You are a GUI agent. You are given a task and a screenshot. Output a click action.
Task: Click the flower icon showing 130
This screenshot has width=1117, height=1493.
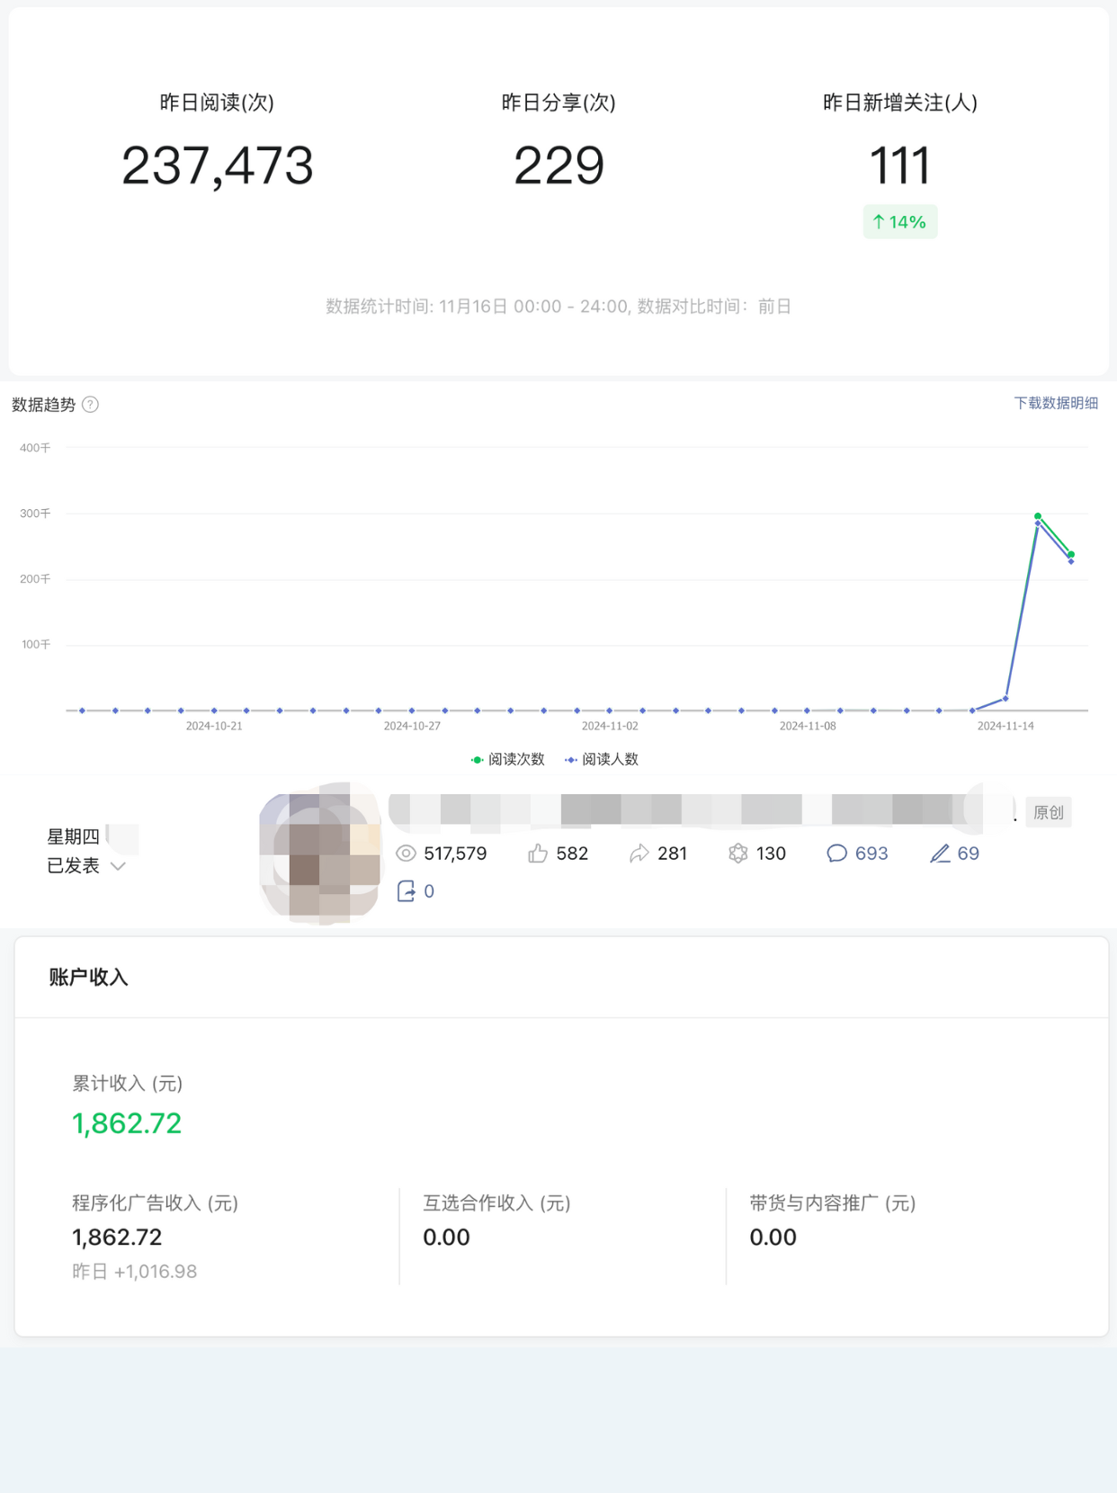(738, 854)
